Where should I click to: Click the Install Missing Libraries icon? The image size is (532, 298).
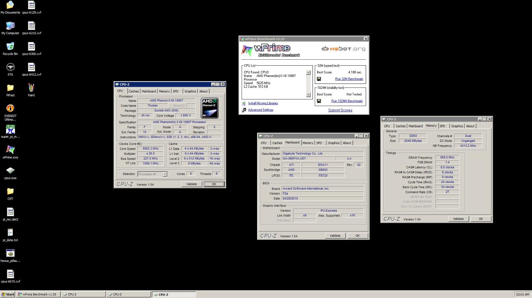244,103
